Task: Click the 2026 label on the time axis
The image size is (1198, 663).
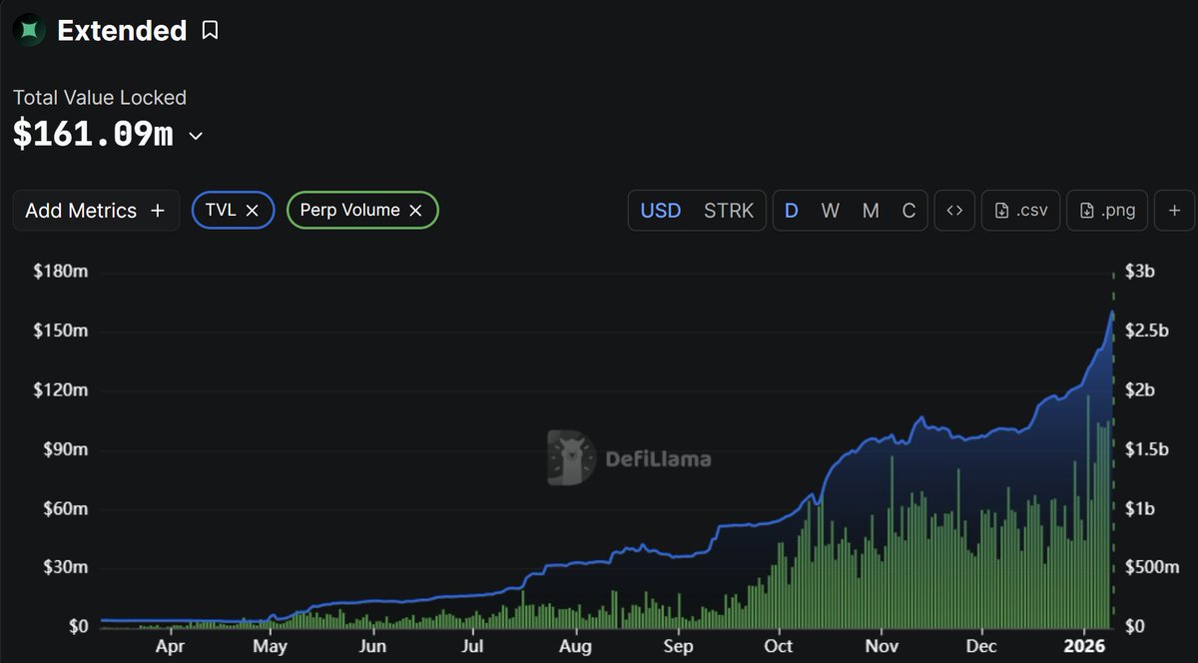Action: coord(1084,646)
